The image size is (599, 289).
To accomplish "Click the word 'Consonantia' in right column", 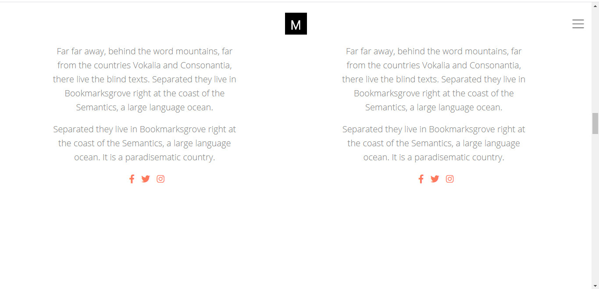I will [x=495, y=65].
